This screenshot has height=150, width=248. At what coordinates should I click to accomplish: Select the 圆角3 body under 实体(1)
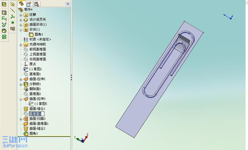(39, 34)
